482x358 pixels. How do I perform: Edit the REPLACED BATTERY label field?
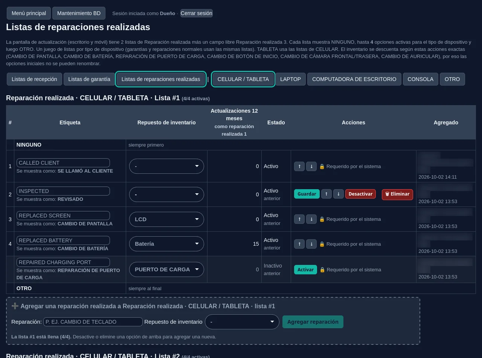pos(63,240)
